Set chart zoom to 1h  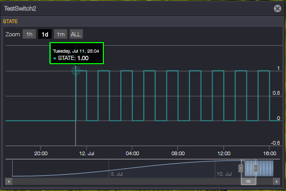pyautogui.click(x=29, y=34)
